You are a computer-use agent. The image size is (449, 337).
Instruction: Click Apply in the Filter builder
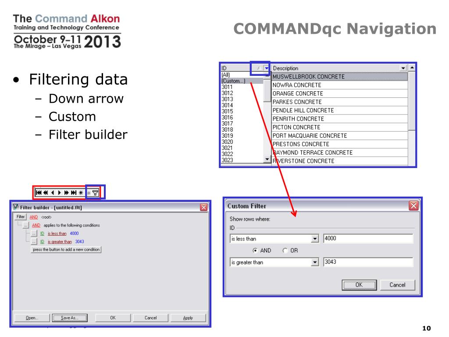click(x=188, y=318)
